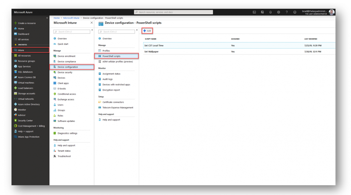Image resolution: width=351 pixels, height=195 pixels.
Task: Click the Azure Active Directory icon
Action: [16, 104]
